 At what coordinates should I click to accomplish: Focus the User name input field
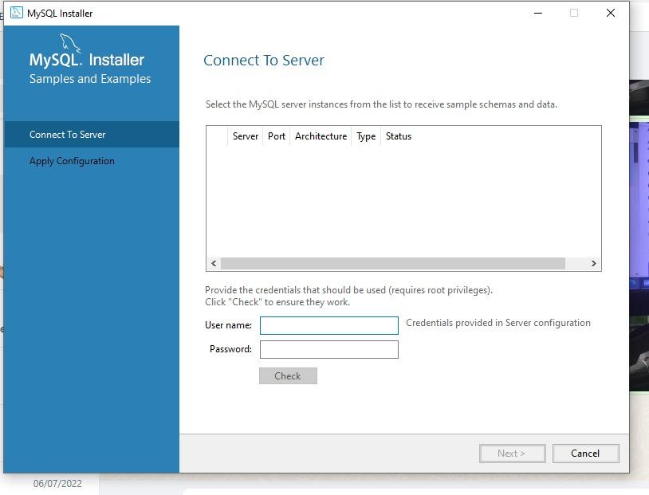pyautogui.click(x=329, y=325)
